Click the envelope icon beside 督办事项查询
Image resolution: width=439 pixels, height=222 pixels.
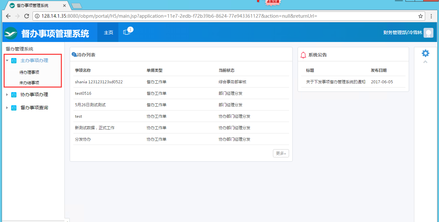point(14,107)
